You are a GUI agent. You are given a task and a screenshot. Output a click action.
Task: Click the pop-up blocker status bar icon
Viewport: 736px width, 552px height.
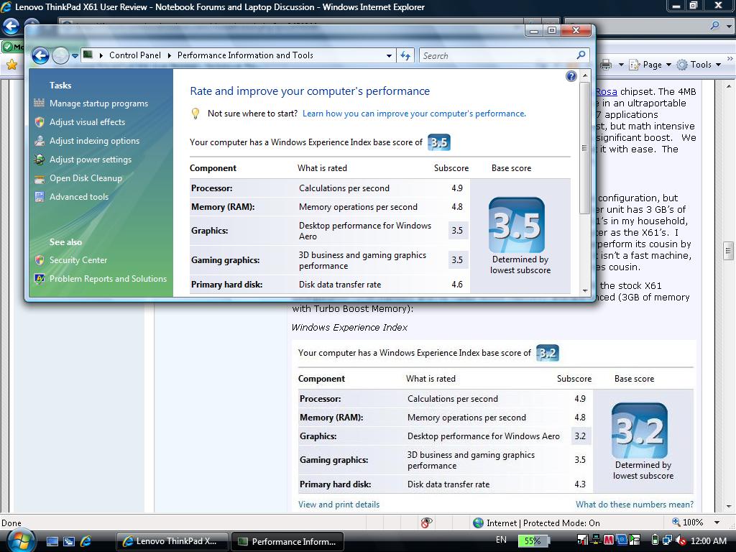(426, 523)
